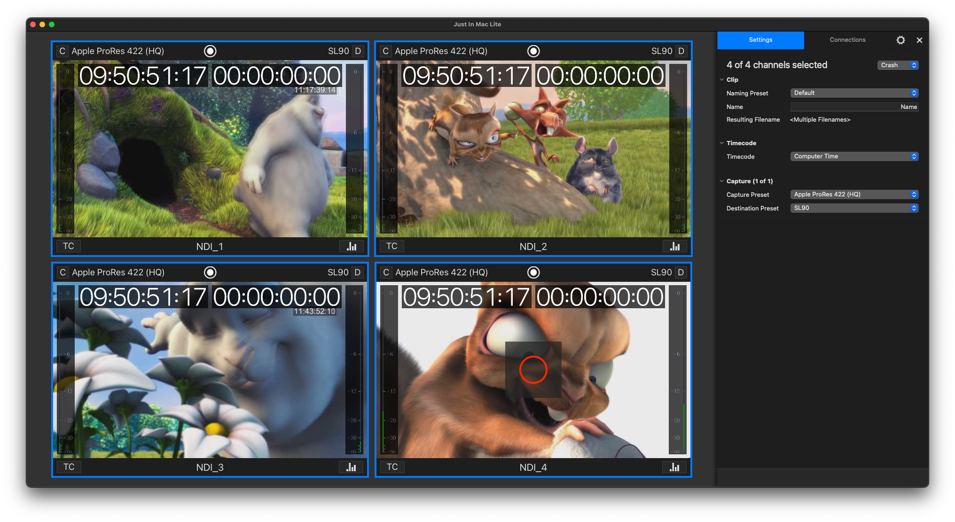Toggle audio meters icon on NDI_3
955x522 pixels.
351,467
